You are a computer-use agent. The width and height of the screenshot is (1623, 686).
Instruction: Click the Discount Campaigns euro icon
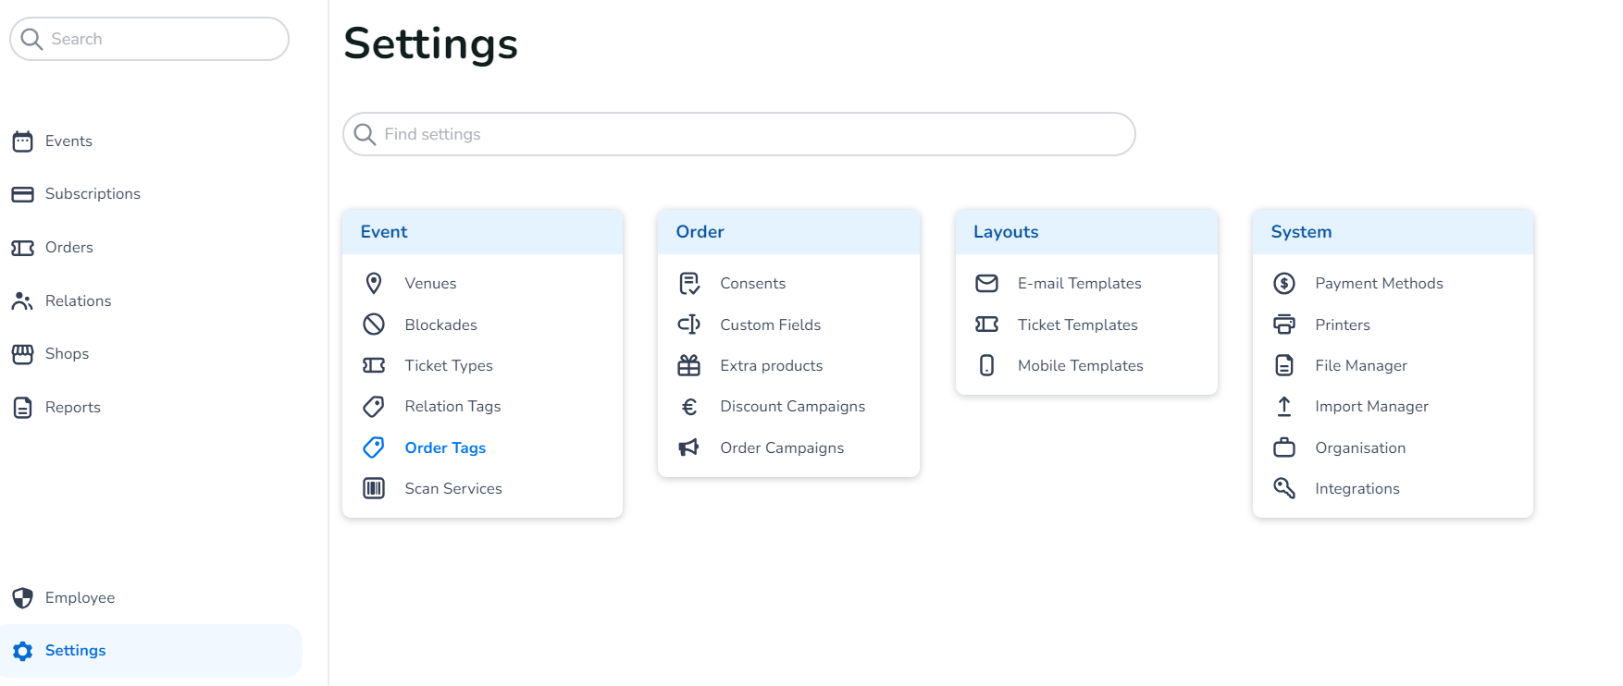[689, 406]
